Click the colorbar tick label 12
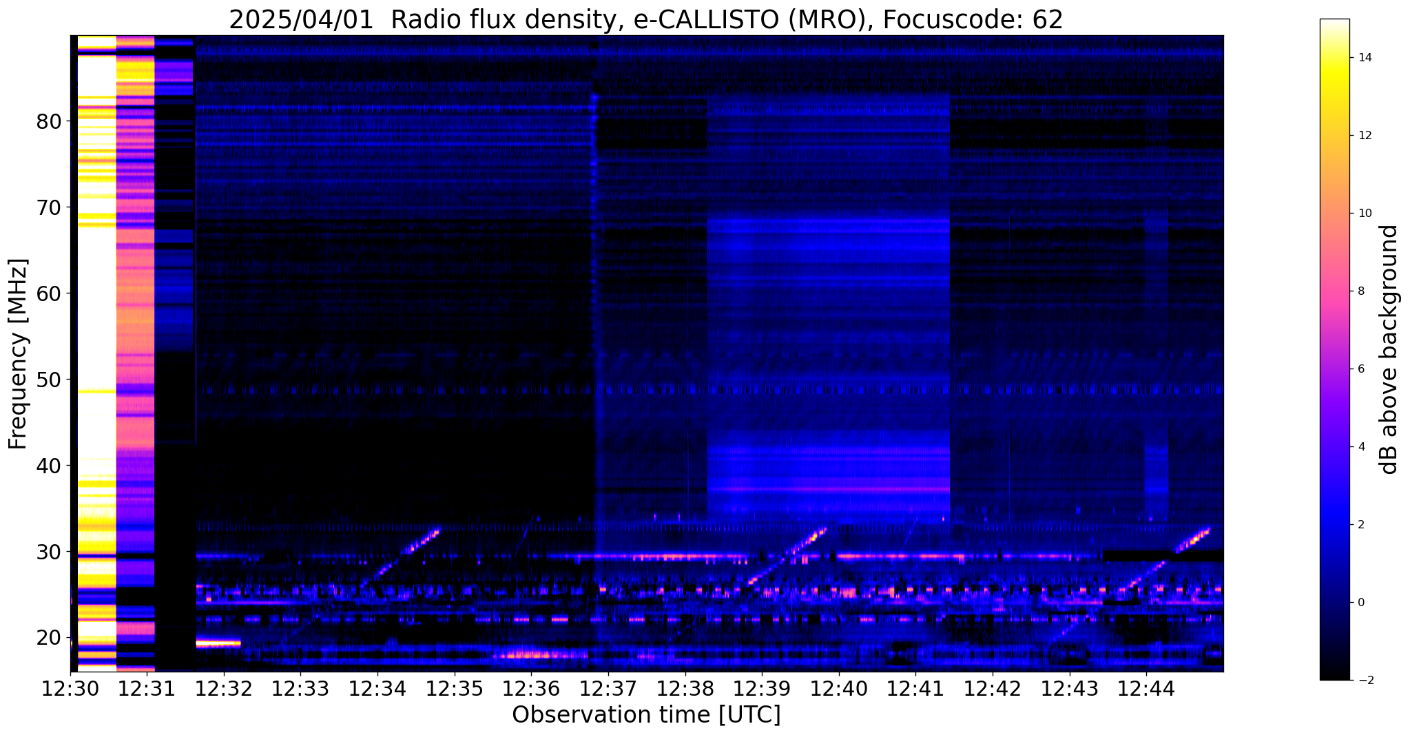Screen dimensions: 1410x735 click(x=1364, y=136)
